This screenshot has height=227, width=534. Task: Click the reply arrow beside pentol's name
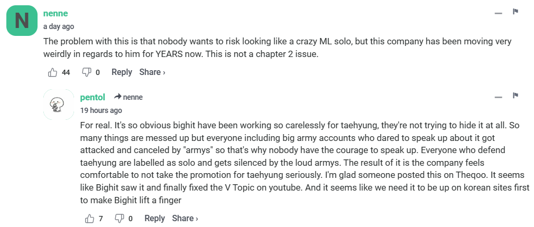118,97
